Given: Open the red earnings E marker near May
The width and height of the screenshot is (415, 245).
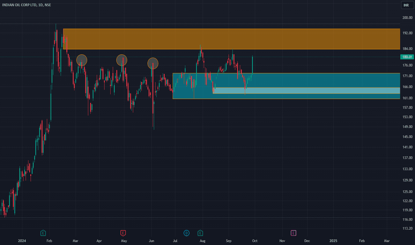Looking at the screenshot, I should [123, 233].
